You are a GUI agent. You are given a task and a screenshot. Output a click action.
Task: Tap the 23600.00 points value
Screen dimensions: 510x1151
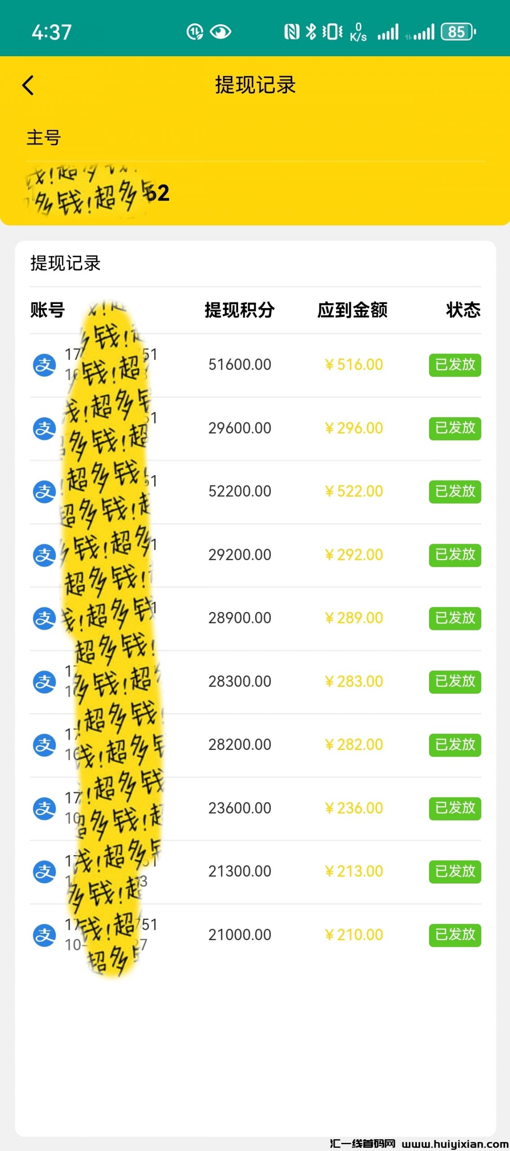[x=240, y=808]
